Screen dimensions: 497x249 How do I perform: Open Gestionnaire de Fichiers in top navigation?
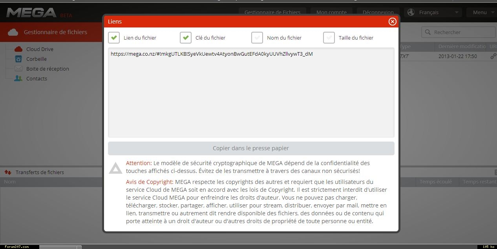coord(272,12)
